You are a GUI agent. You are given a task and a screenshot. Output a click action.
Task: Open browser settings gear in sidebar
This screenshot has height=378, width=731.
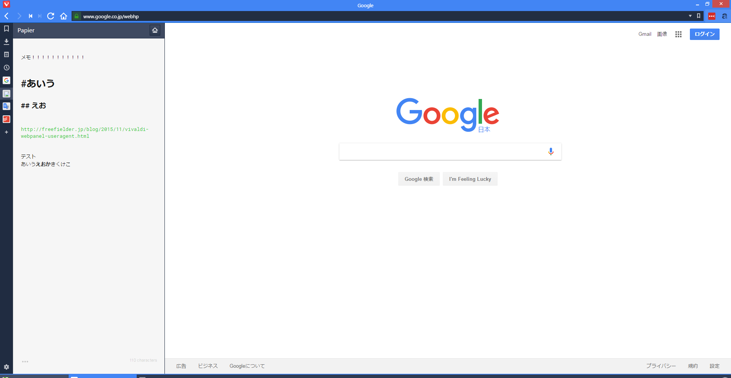pyautogui.click(x=6, y=367)
